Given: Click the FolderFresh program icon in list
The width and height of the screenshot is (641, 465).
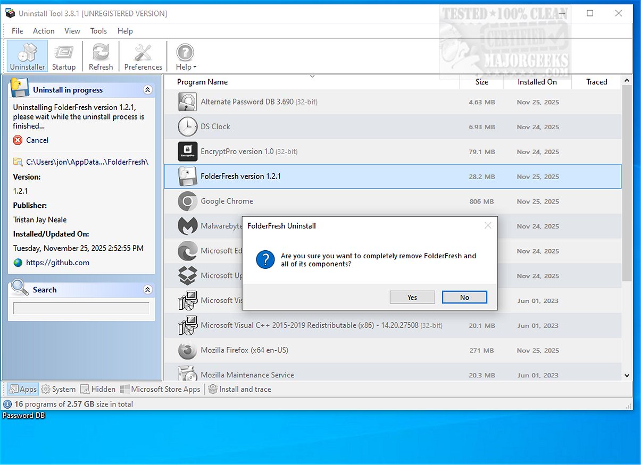Looking at the screenshot, I should [x=187, y=176].
